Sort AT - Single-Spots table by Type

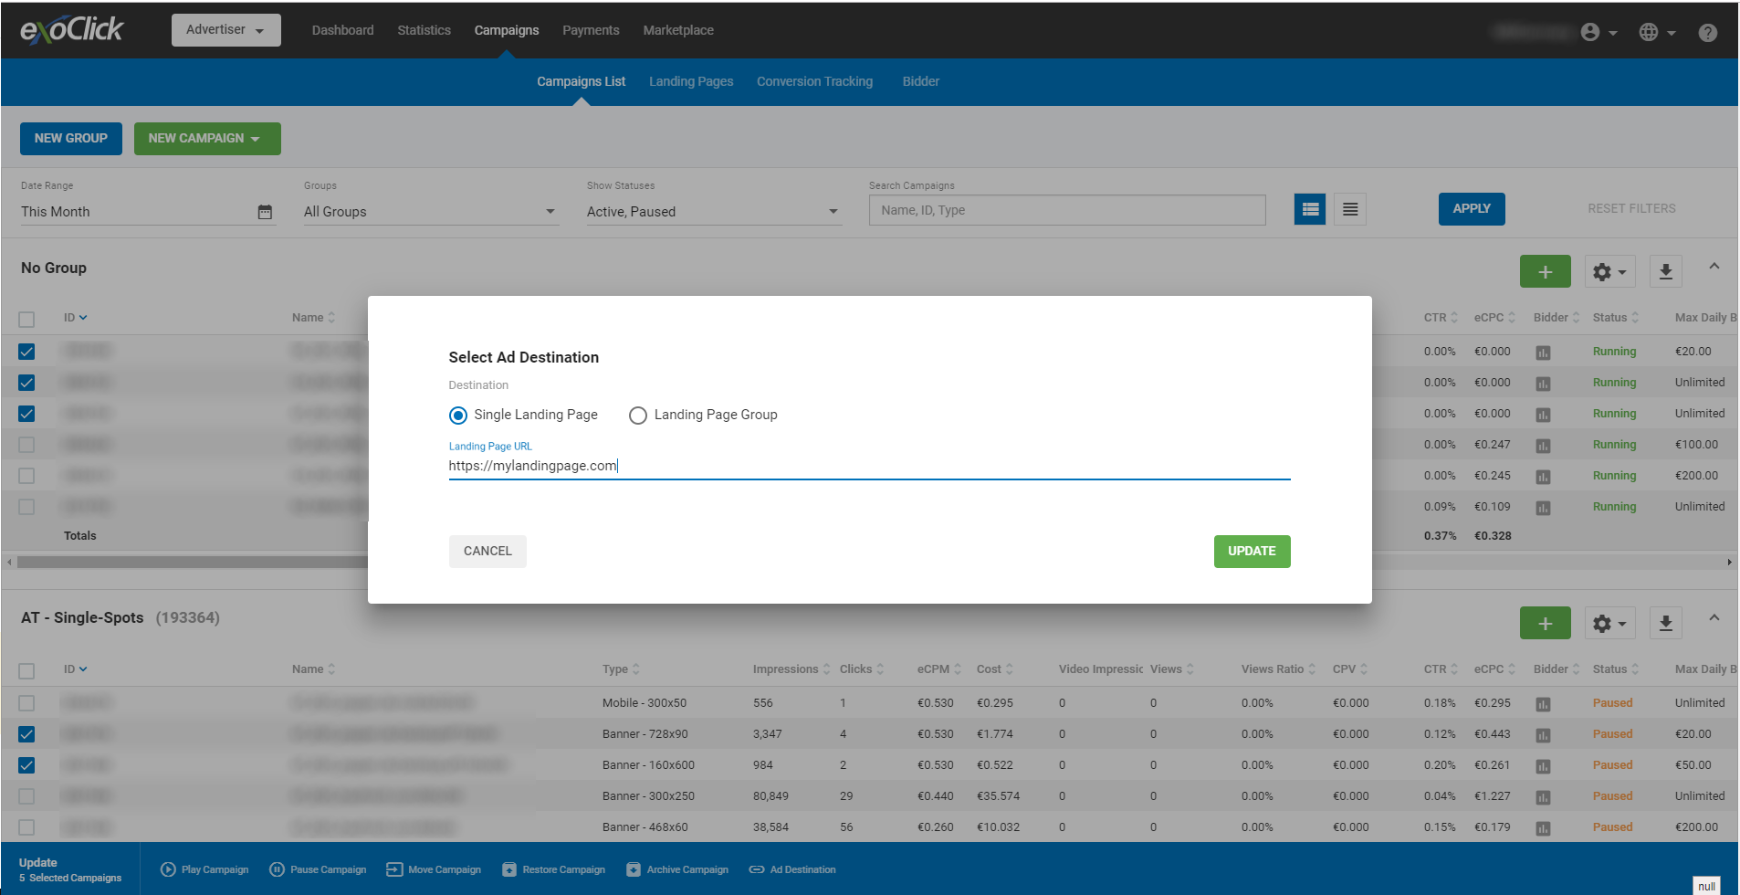click(621, 669)
